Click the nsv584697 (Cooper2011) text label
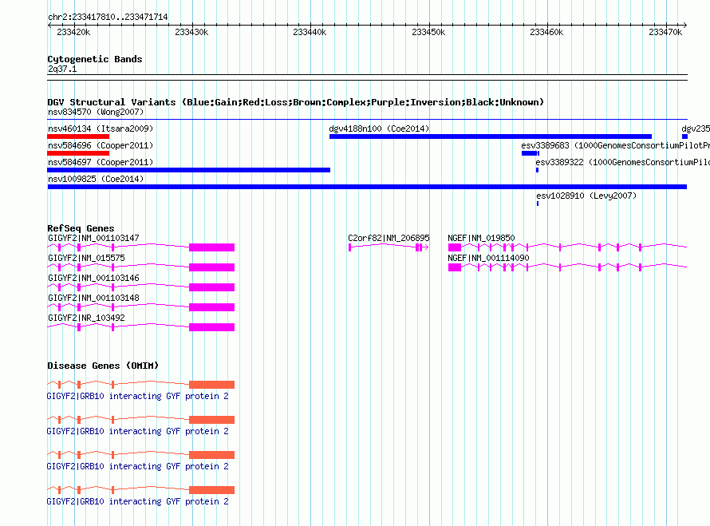 (x=101, y=162)
